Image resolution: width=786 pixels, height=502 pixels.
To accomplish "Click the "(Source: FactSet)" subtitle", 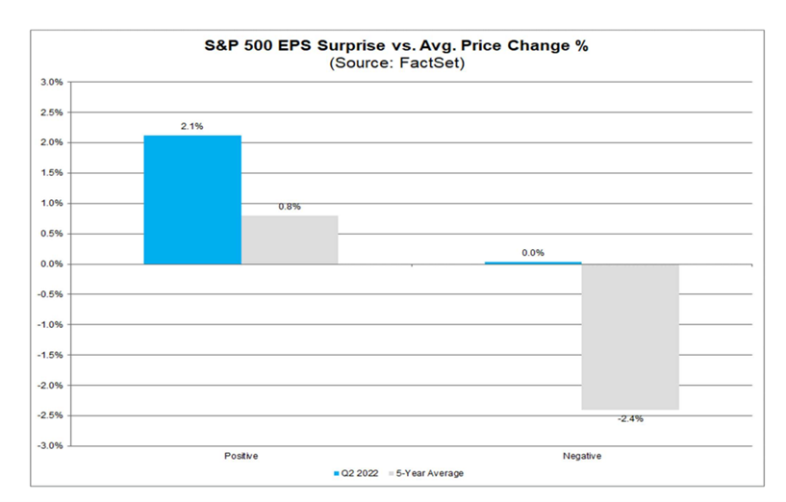I will (x=394, y=63).
